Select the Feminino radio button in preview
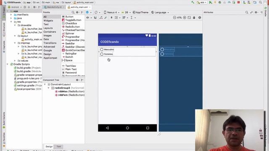The image size is (269, 151). 106,54
